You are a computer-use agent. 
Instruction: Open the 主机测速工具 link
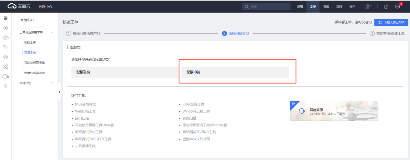[x=85, y=146]
